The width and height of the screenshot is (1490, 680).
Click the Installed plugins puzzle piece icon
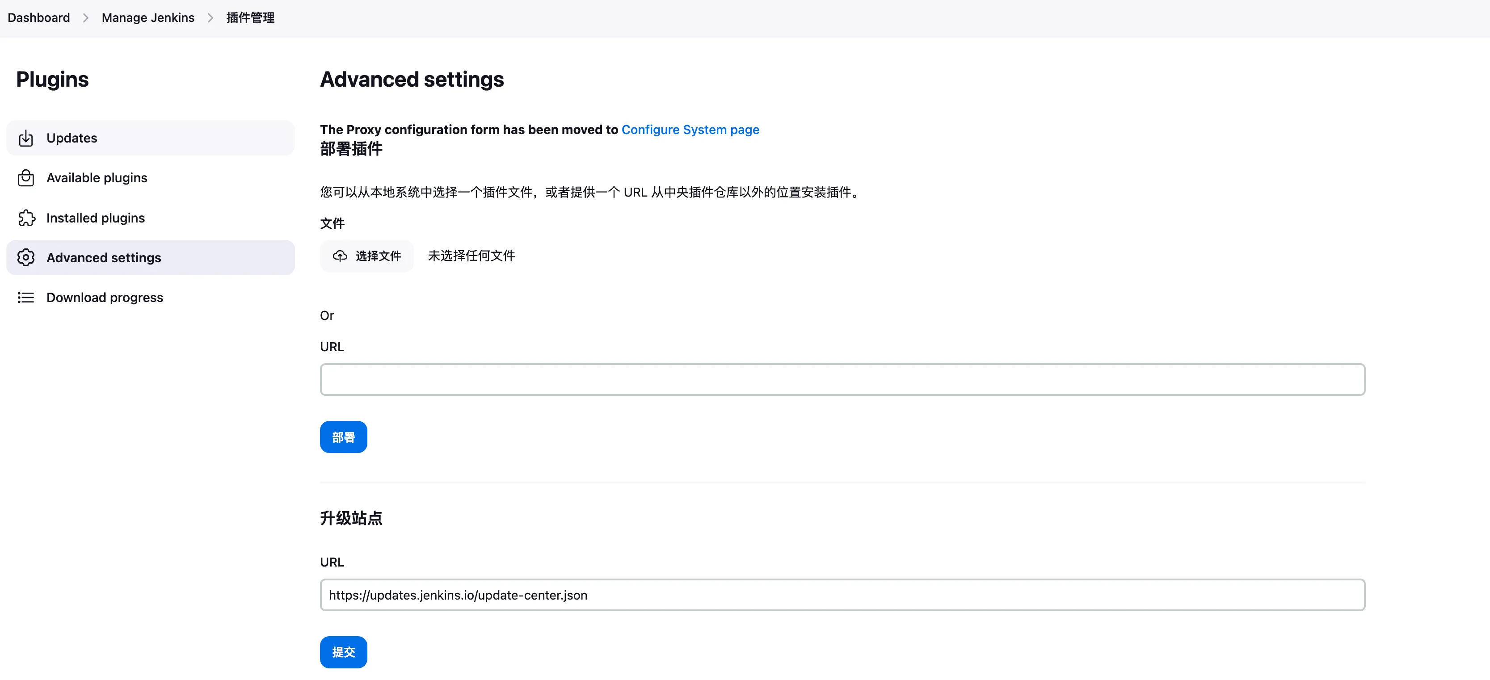tap(26, 218)
